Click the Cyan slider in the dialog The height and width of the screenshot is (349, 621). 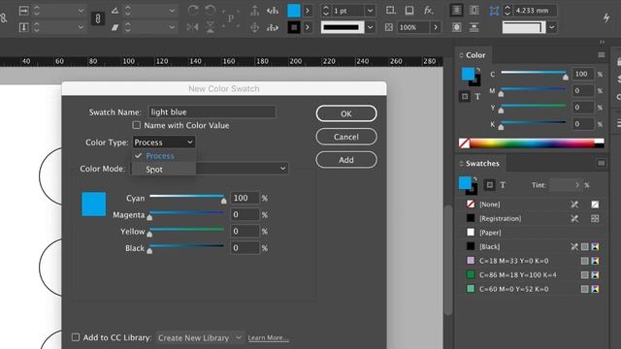click(186, 197)
